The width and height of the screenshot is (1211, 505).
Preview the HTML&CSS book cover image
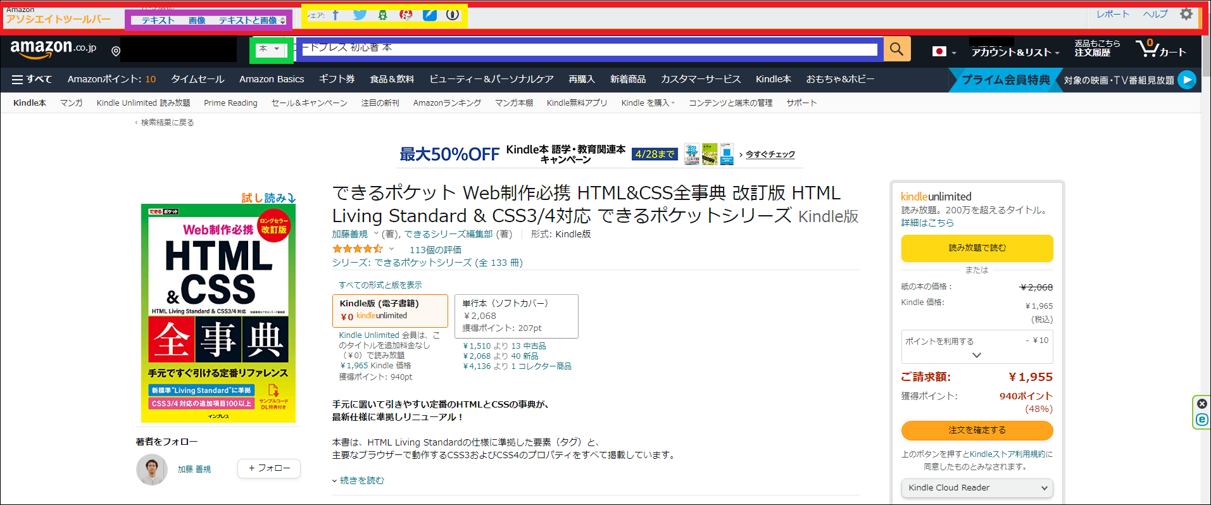point(218,313)
